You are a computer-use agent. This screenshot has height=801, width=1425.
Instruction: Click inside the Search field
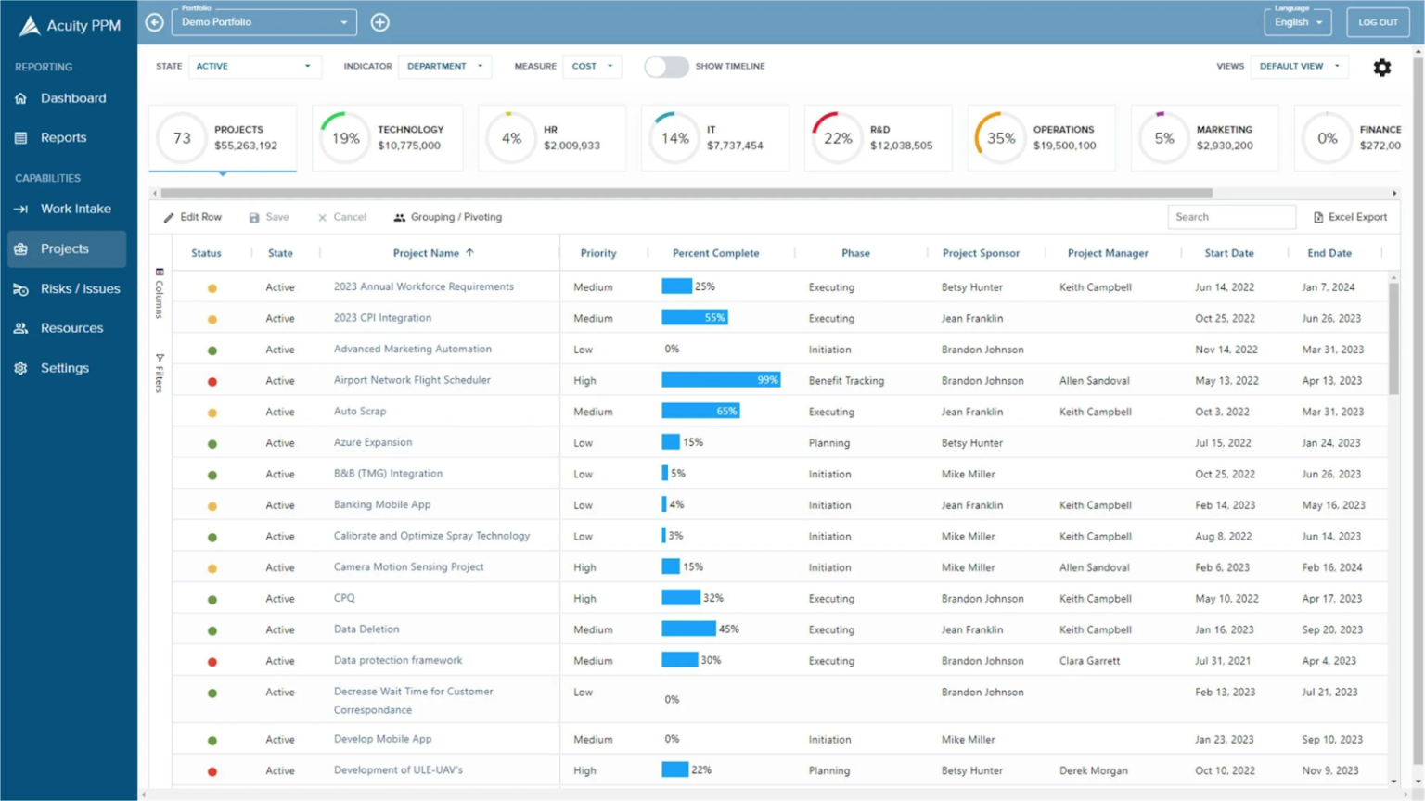tap(1231, 216)
